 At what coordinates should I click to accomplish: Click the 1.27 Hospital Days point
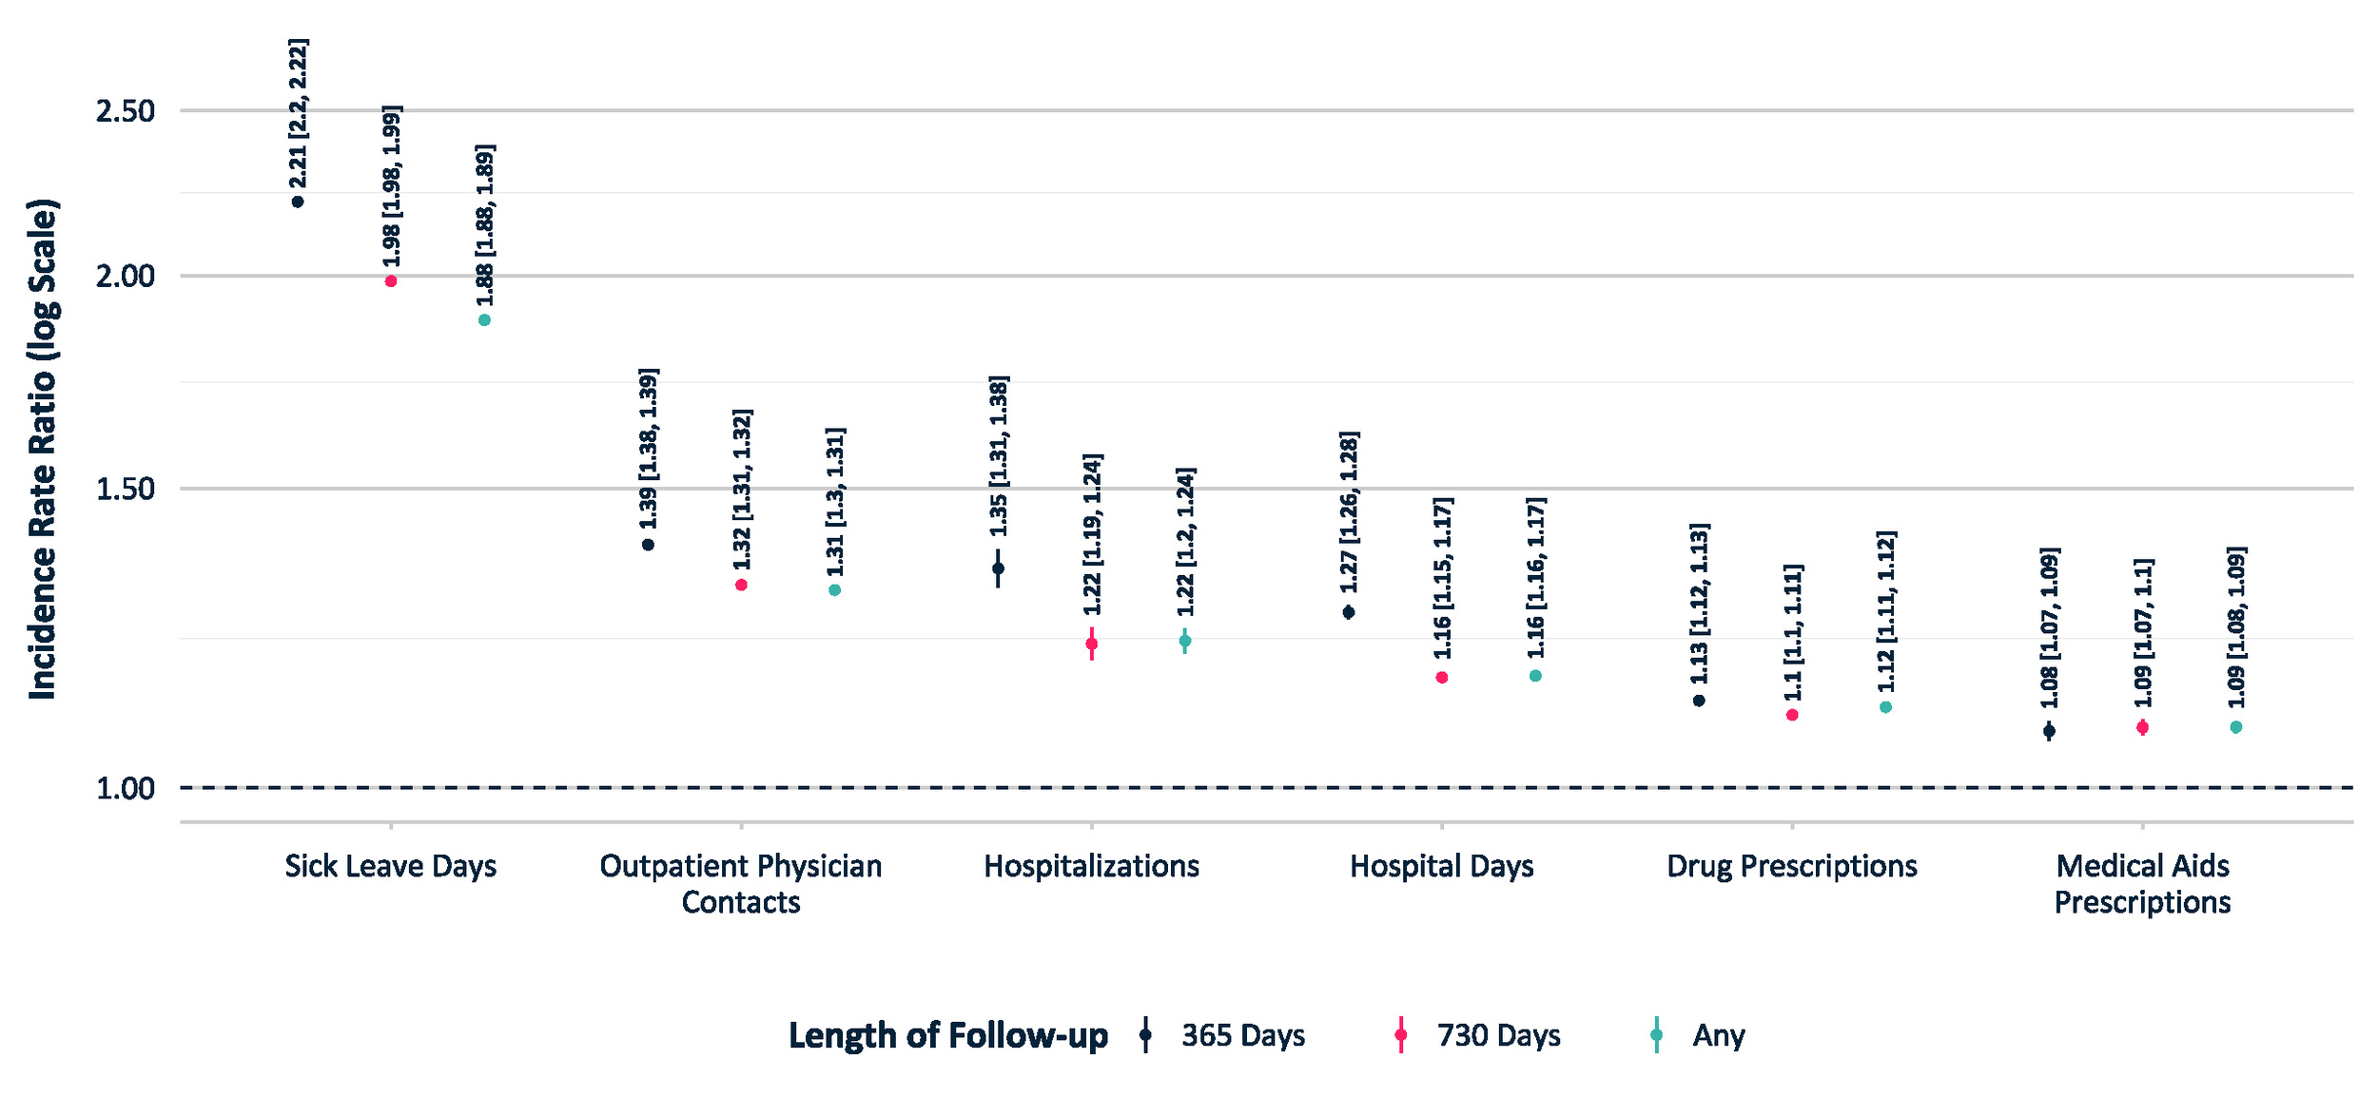[1348, 612]
